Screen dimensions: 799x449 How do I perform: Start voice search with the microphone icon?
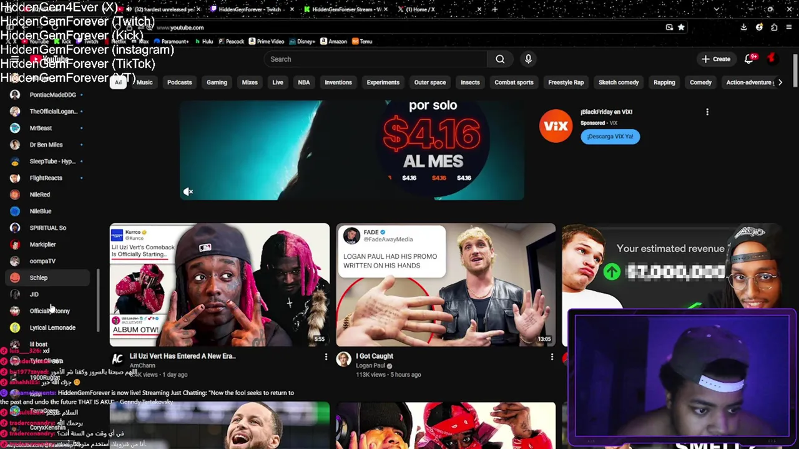coord(528,59)
